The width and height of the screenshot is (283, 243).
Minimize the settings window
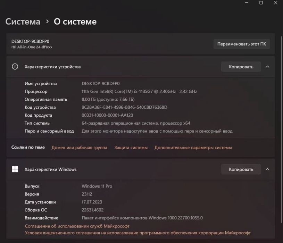pyautogui.click(x=247, y=3)
